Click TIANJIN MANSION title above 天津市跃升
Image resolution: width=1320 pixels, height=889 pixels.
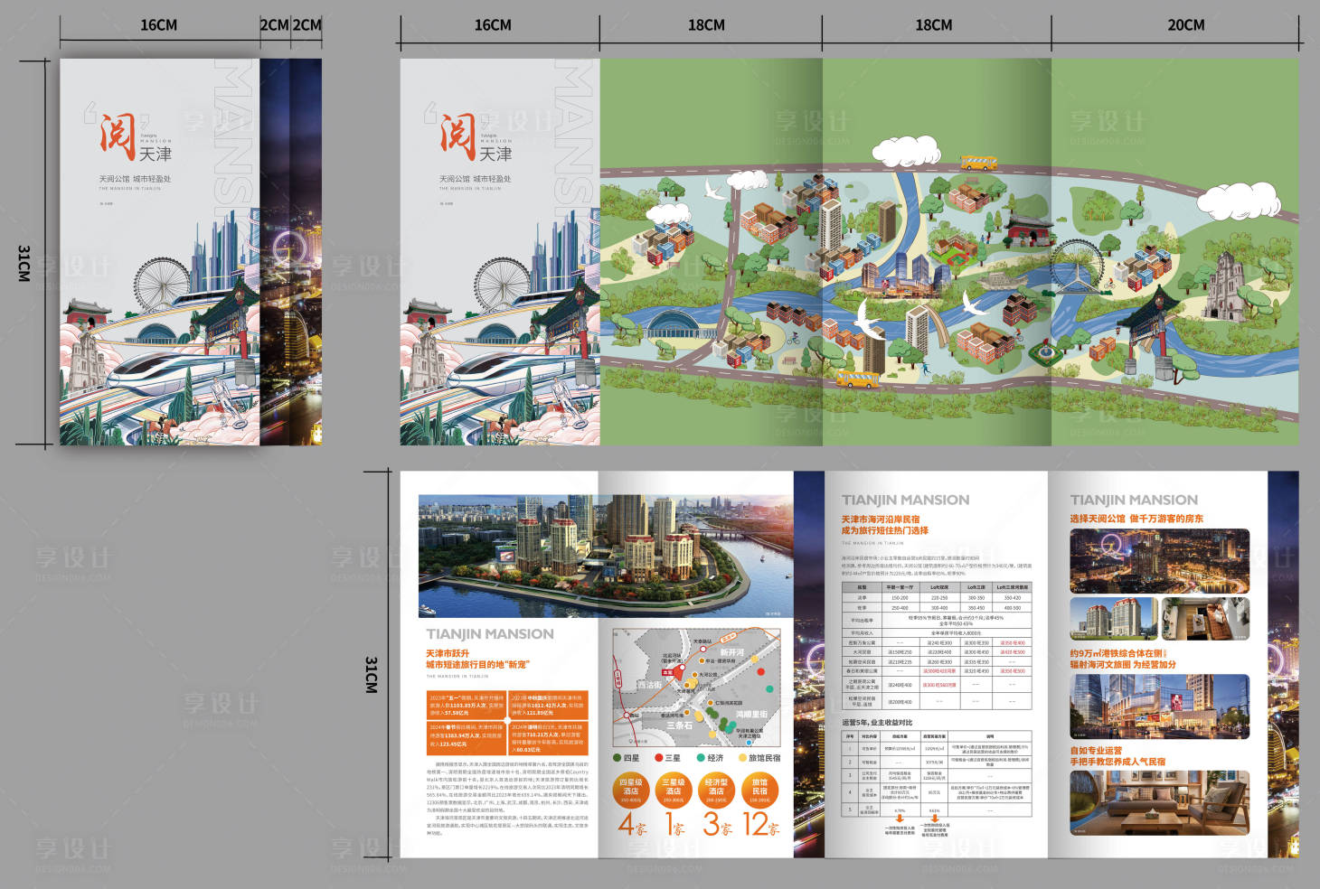click(490, 634)
